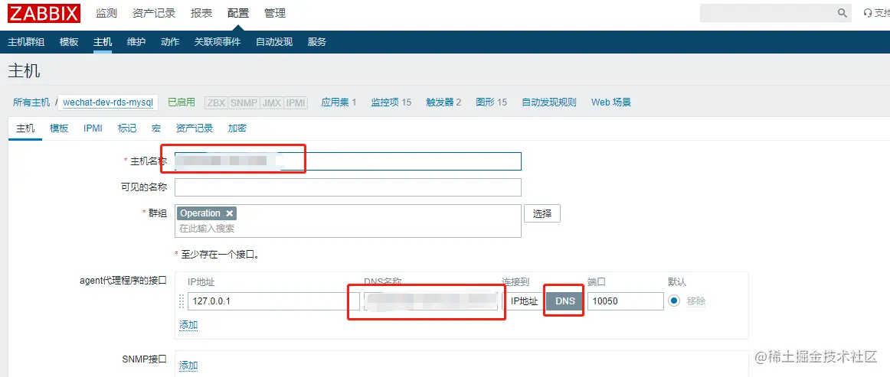Viewport: 890px width, 377px height.
Task: Switch connection to DNS
Action: (564, 301)
